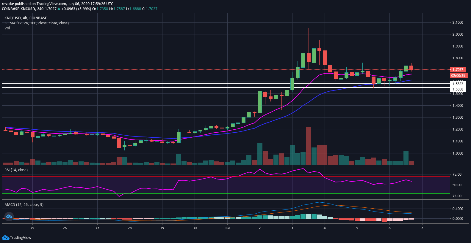Click date label 29 on time axis
This screenshot has height=243, width=471.
162,228
